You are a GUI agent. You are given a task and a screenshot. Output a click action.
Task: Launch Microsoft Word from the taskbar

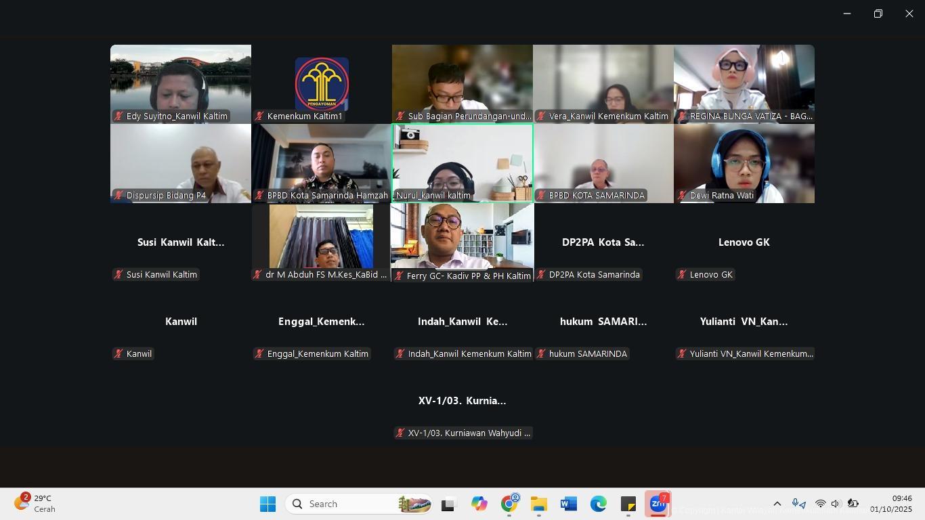coord(568,504)
